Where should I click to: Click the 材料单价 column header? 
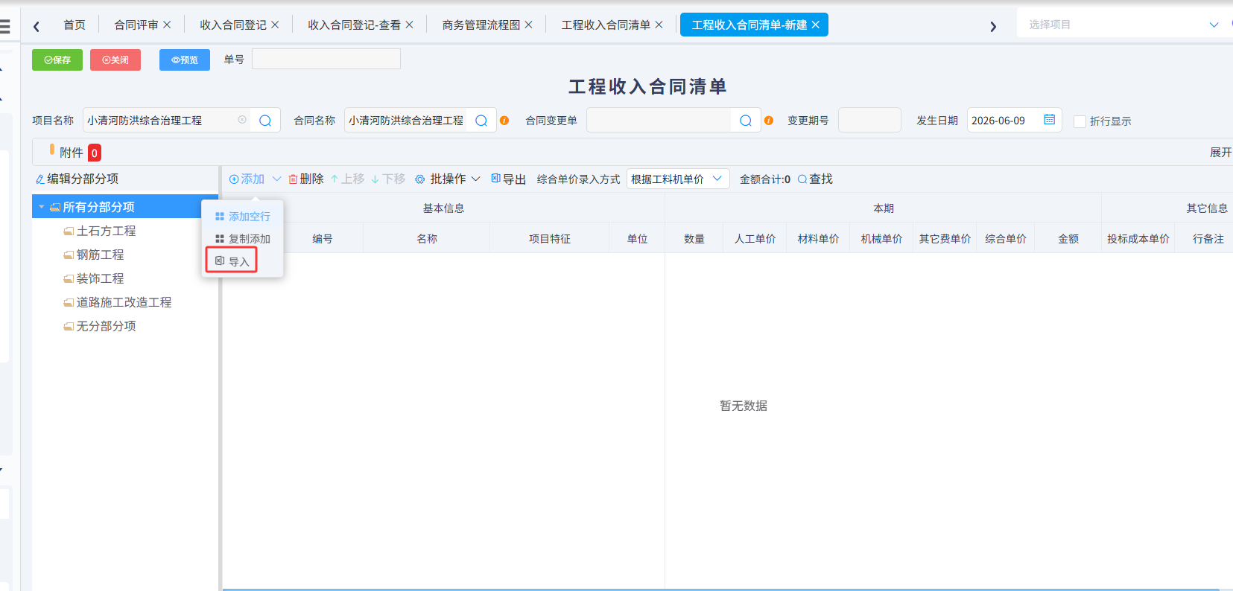pos(818,238)
